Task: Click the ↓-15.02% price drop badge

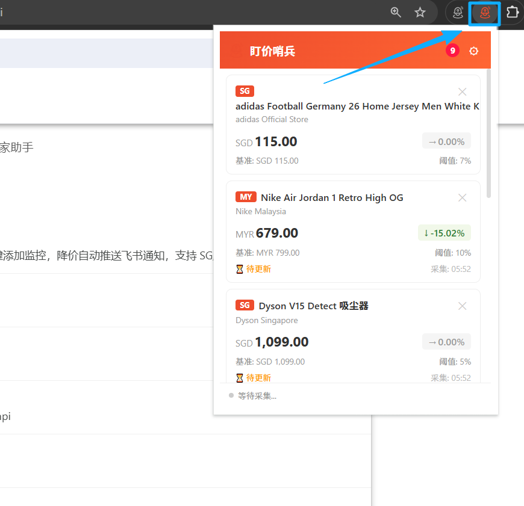Action: 444,233
